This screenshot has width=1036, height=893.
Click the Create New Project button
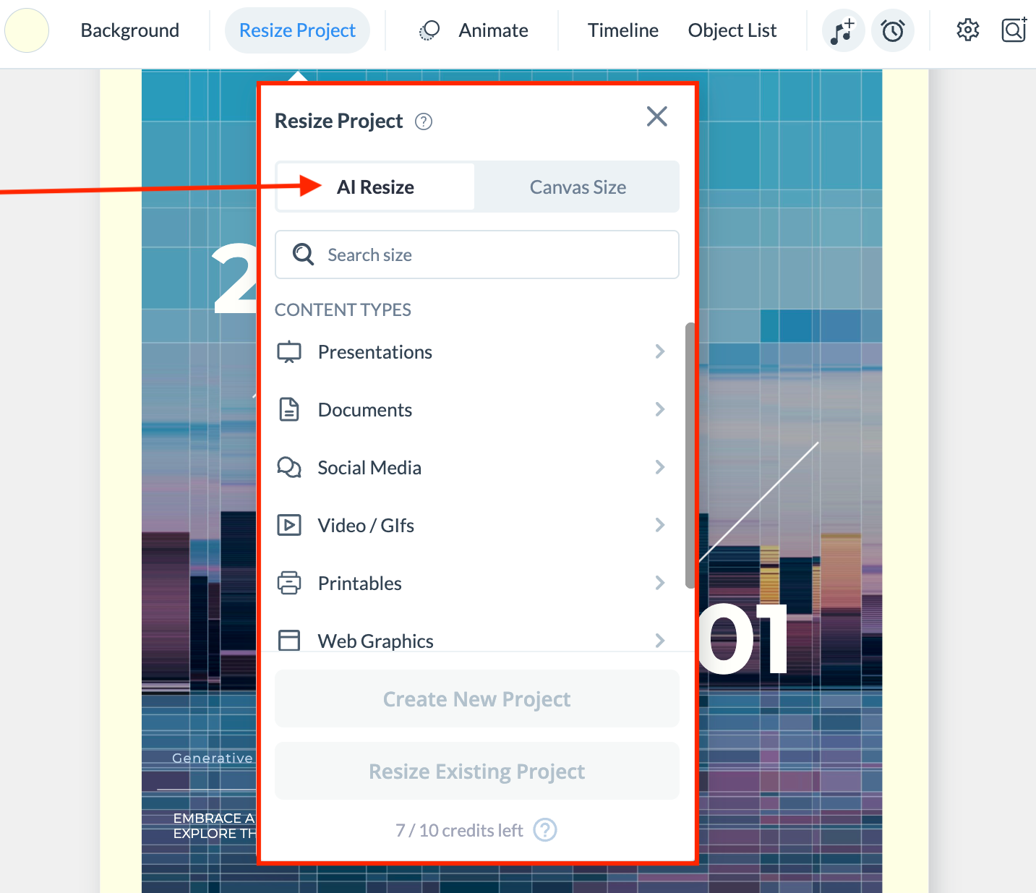click(x=476, y=698)
